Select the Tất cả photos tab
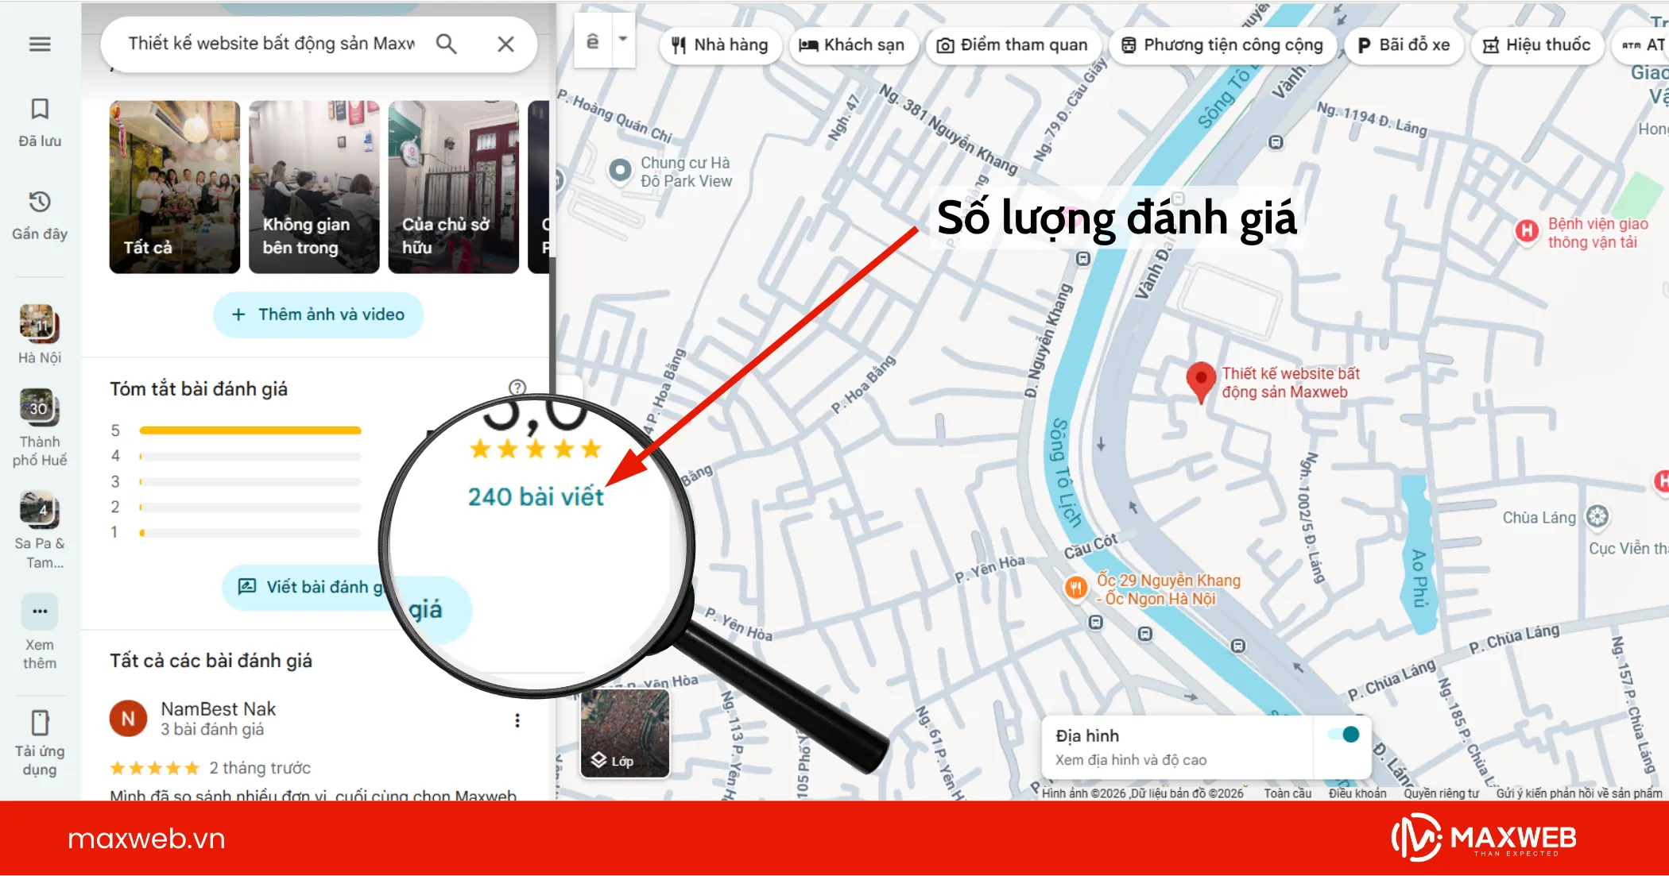The height and width of the screenshot is (876, 1669). tap(174, 188)
